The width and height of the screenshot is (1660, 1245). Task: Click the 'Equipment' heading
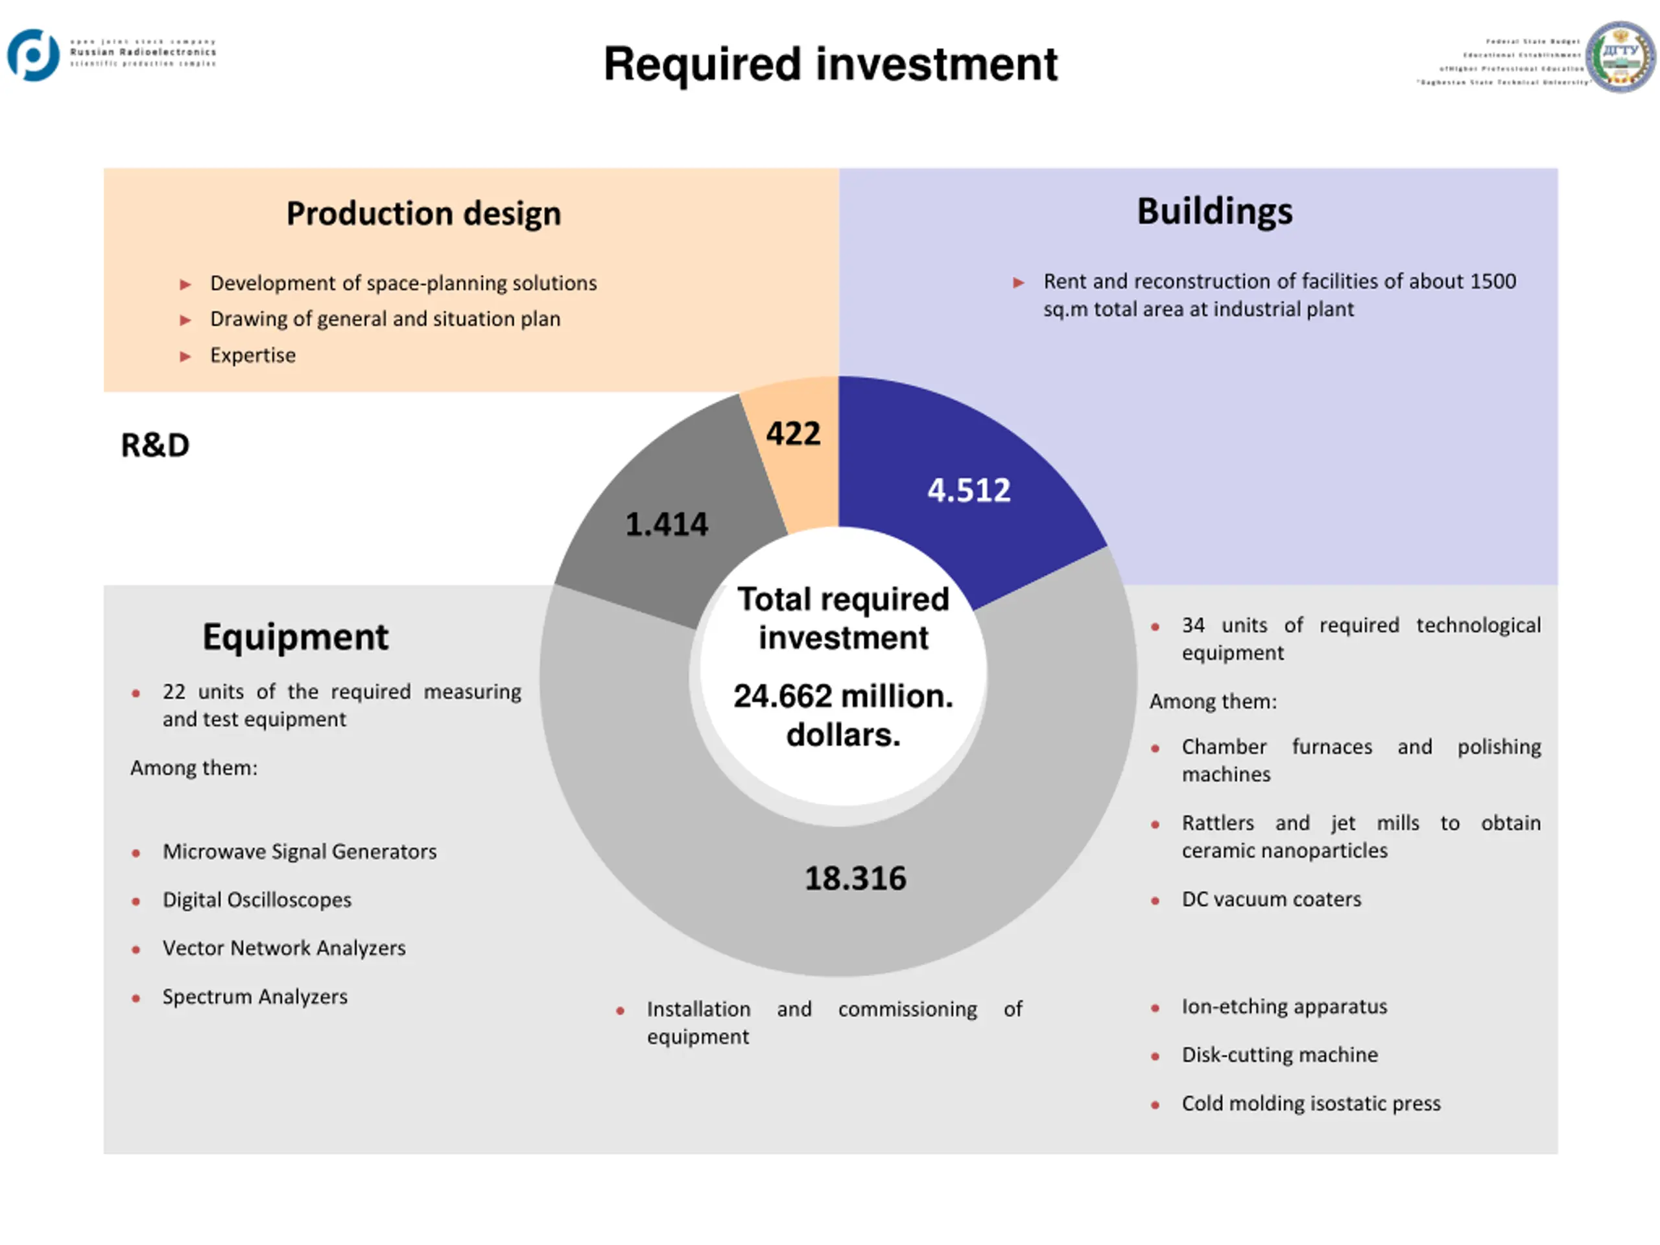pos(296,637)
